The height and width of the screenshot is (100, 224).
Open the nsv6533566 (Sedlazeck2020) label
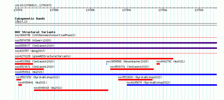tap(35, 61)
